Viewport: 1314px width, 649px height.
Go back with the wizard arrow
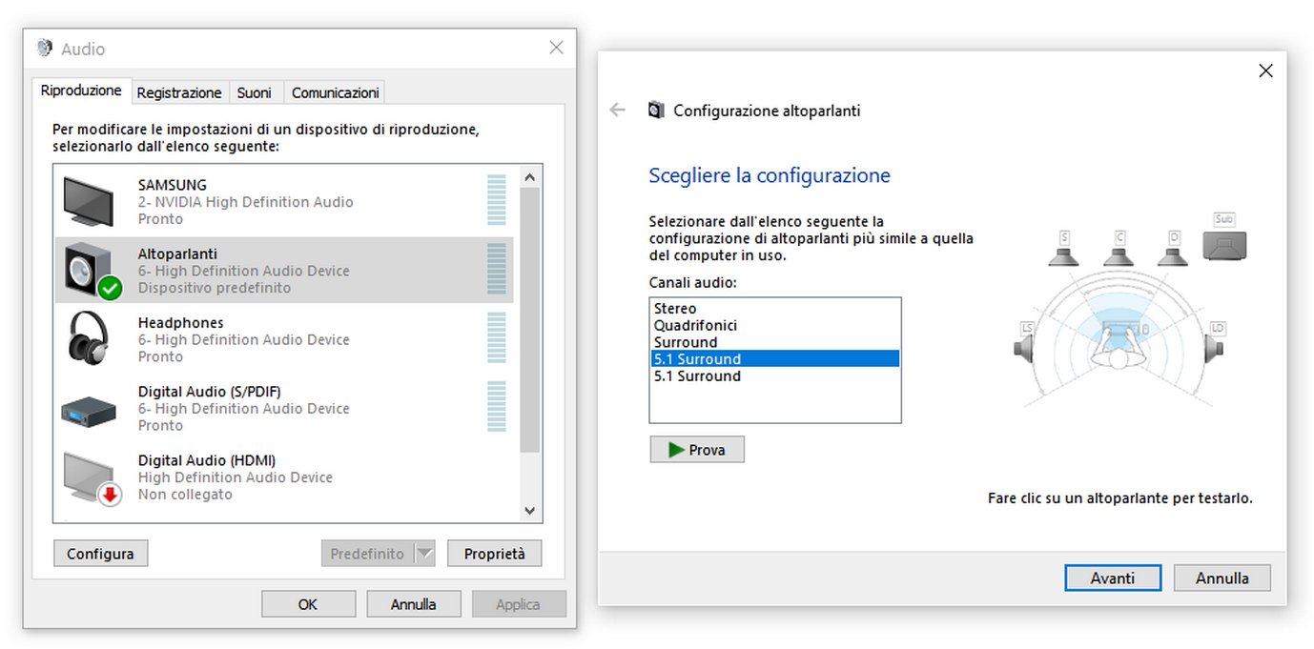[x=618, y=111]
